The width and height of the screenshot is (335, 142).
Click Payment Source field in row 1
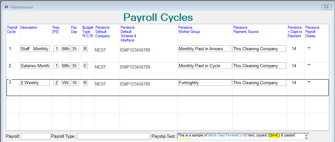pyautogui.click(x=259, y=49)
